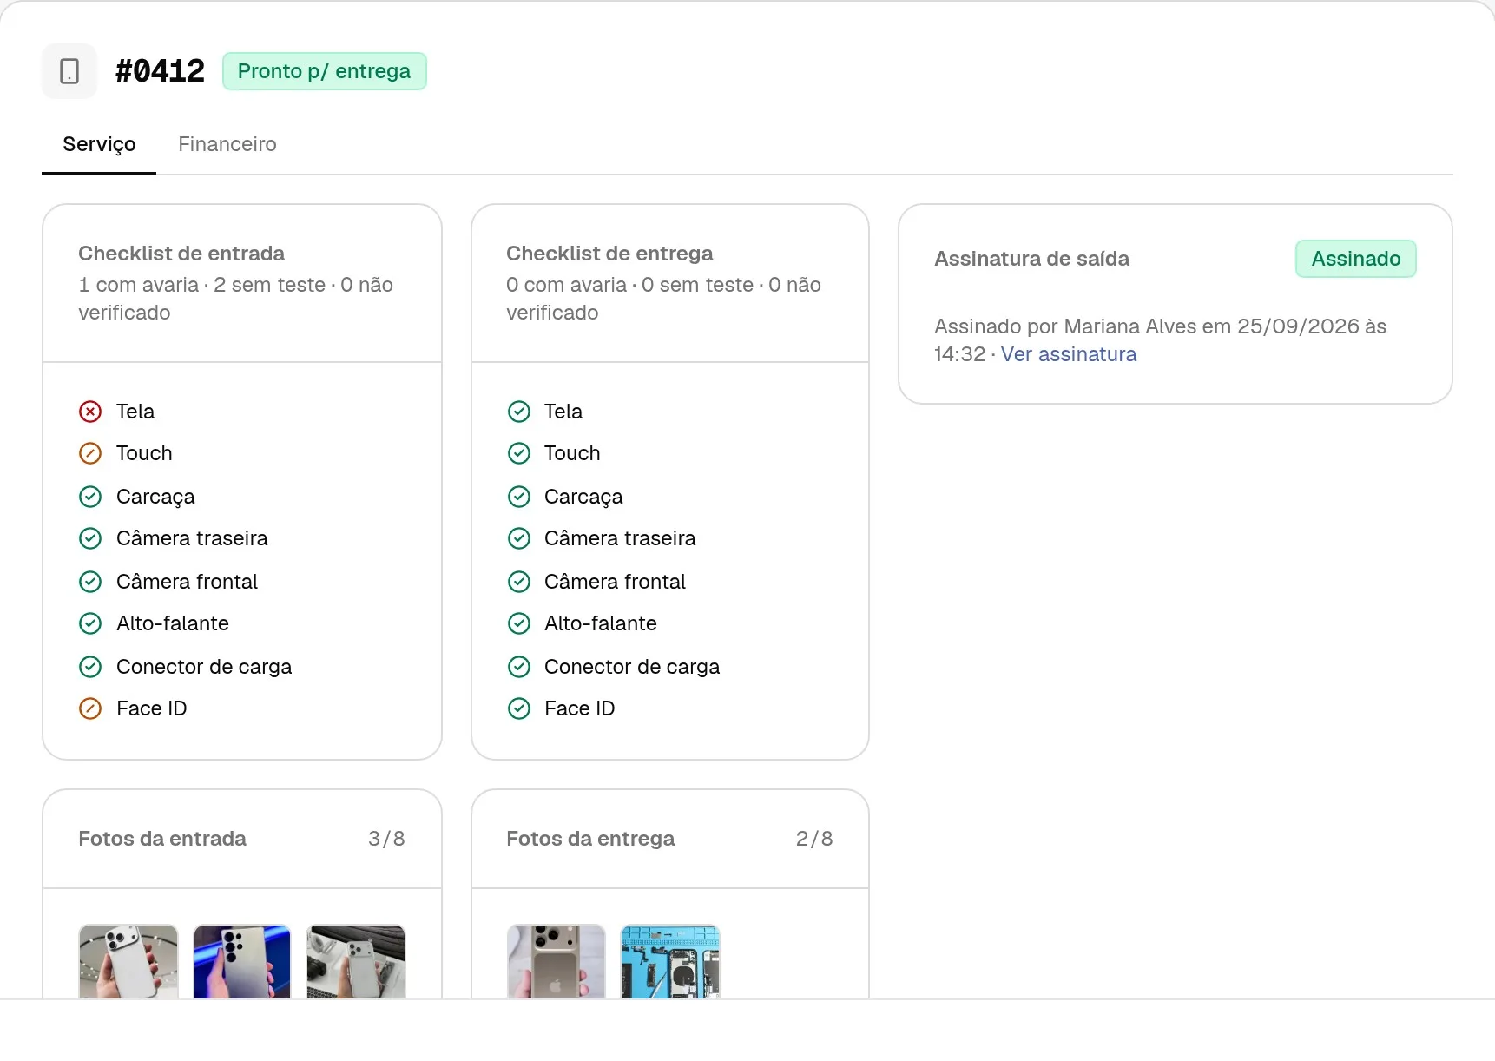Image resolution: width=1495 pixels, height=1061 pixels.
Task: Open third entry photo on dark desk
Action: pyautogui.click(x=356, y=961)
